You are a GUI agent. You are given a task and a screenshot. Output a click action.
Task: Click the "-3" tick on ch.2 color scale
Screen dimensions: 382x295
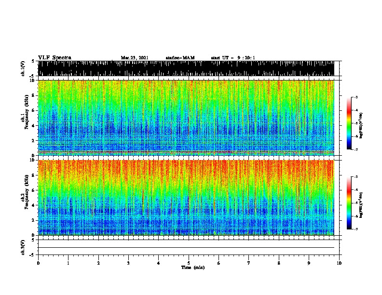tap(355, 177)
